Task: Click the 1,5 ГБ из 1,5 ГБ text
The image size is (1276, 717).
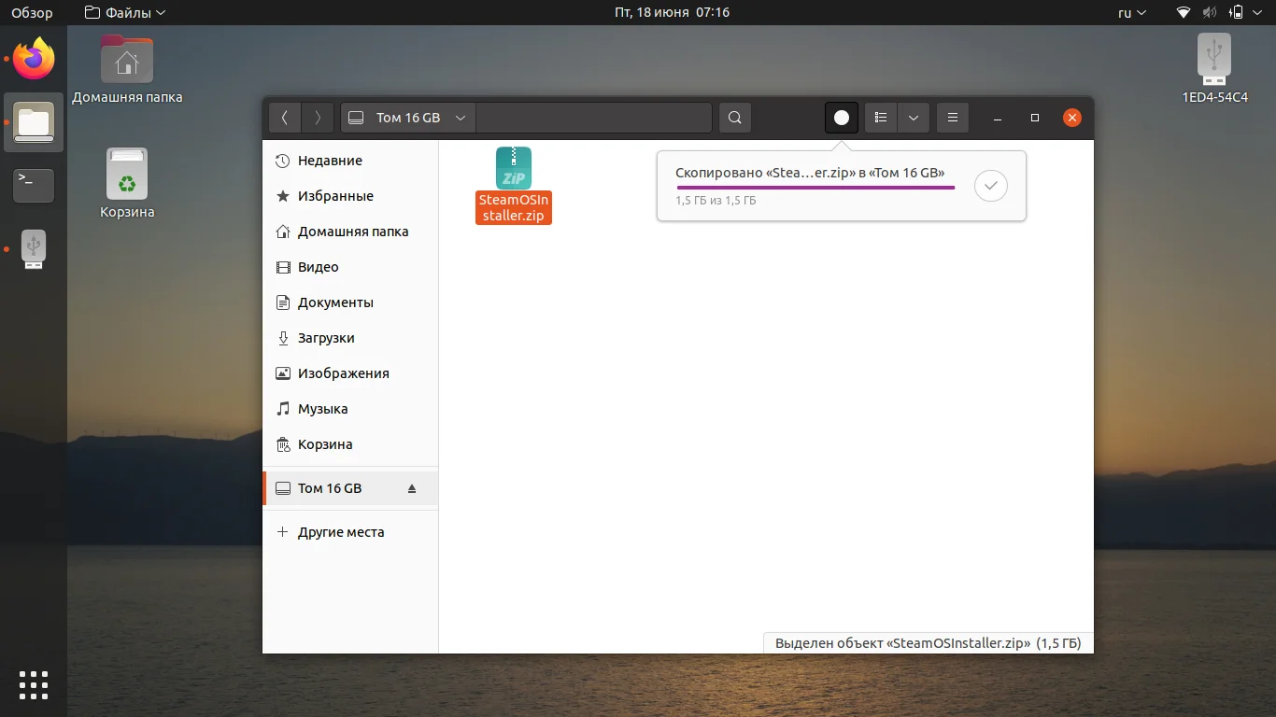Action: tap(716, 201)
